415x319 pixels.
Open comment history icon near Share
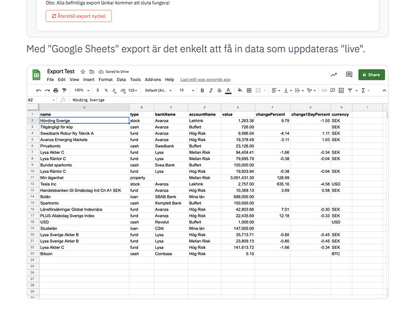pyautogui.click(x=349, y=75)
